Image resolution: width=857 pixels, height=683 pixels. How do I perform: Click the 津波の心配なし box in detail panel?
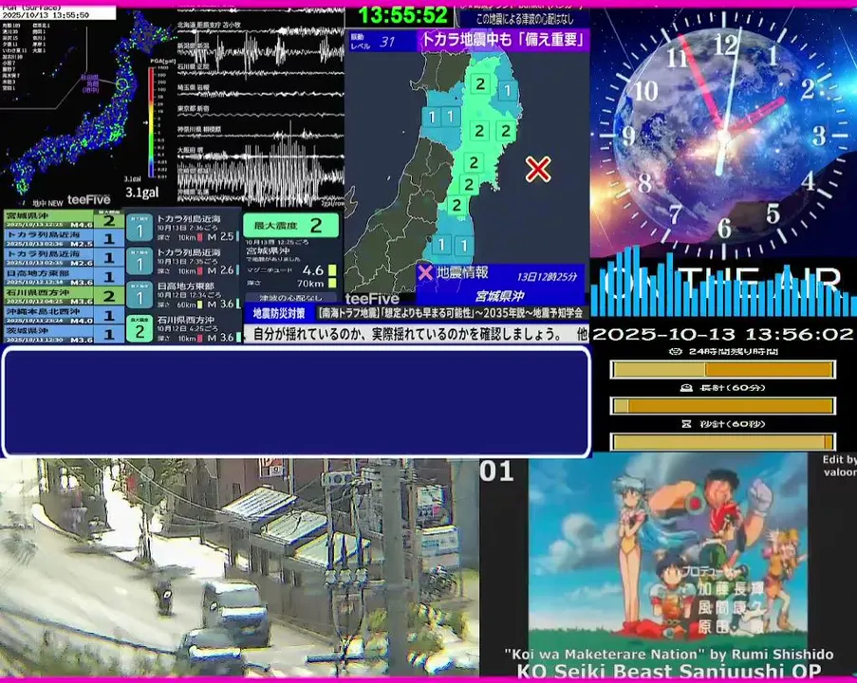click(x=290, y=298)
